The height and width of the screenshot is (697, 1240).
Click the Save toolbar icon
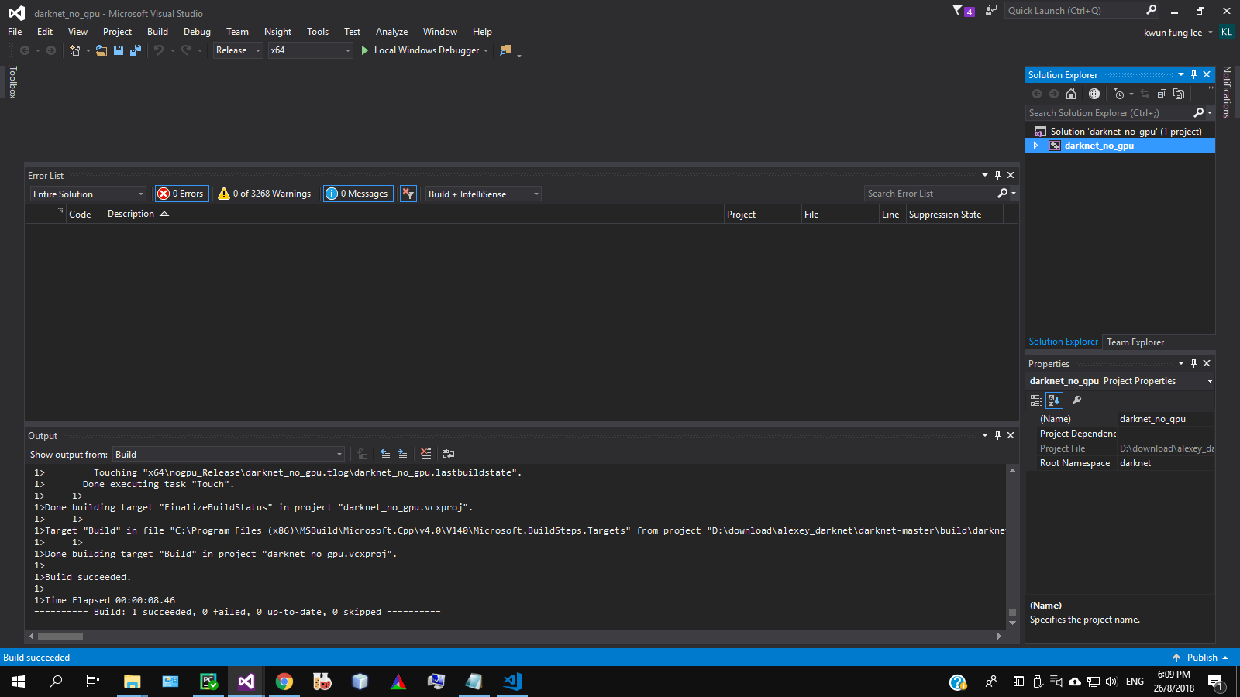pyautogui.click(x=119, y=50)
